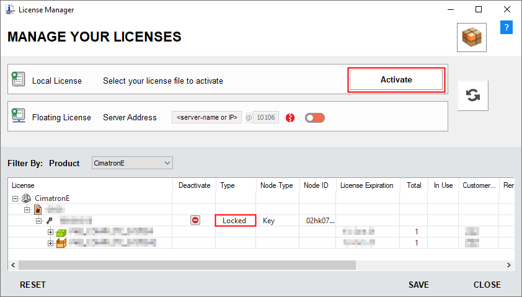Toggle the floating license server switch

[x=314, y=118]
